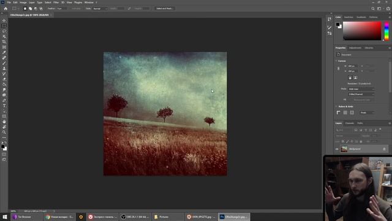Toggle the rulers icon in Rulers & Grids
This screenshot has height=221, width=392.
[339, 112]
